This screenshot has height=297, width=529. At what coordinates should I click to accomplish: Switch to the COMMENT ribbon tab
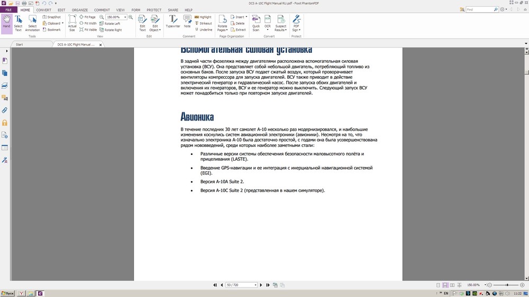point(102,10)
